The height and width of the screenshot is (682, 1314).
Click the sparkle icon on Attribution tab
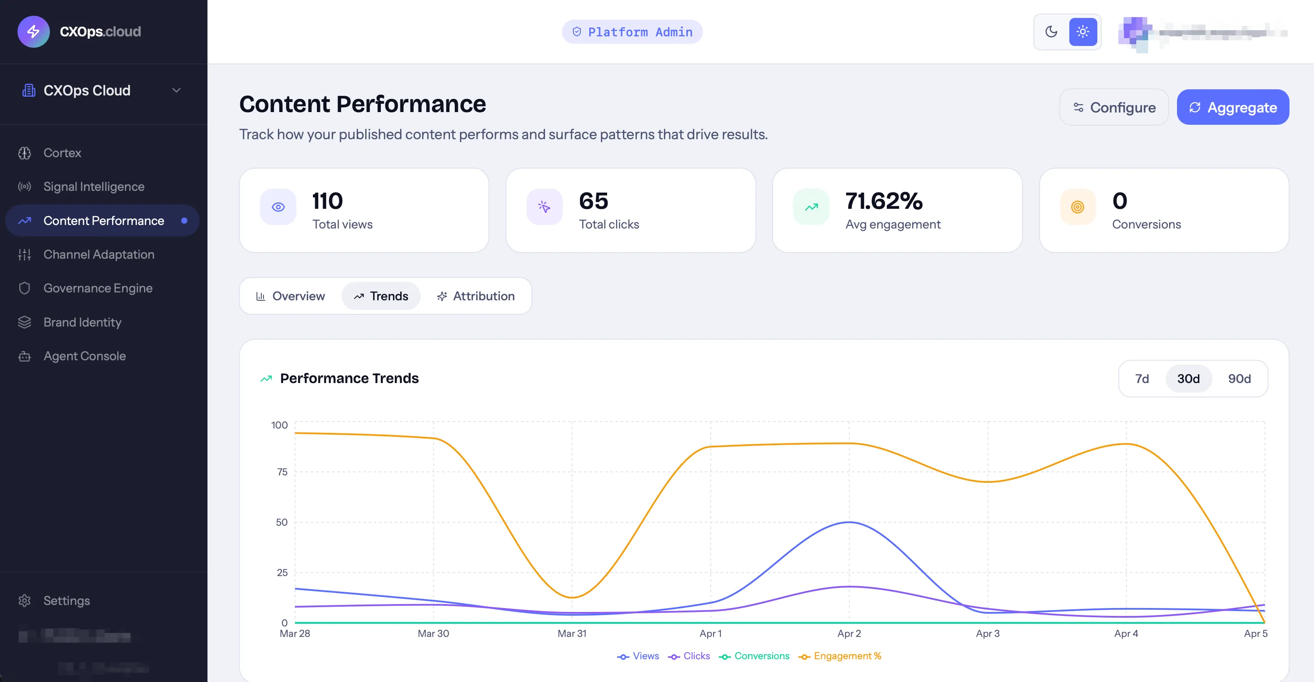(x=442, y=296)
